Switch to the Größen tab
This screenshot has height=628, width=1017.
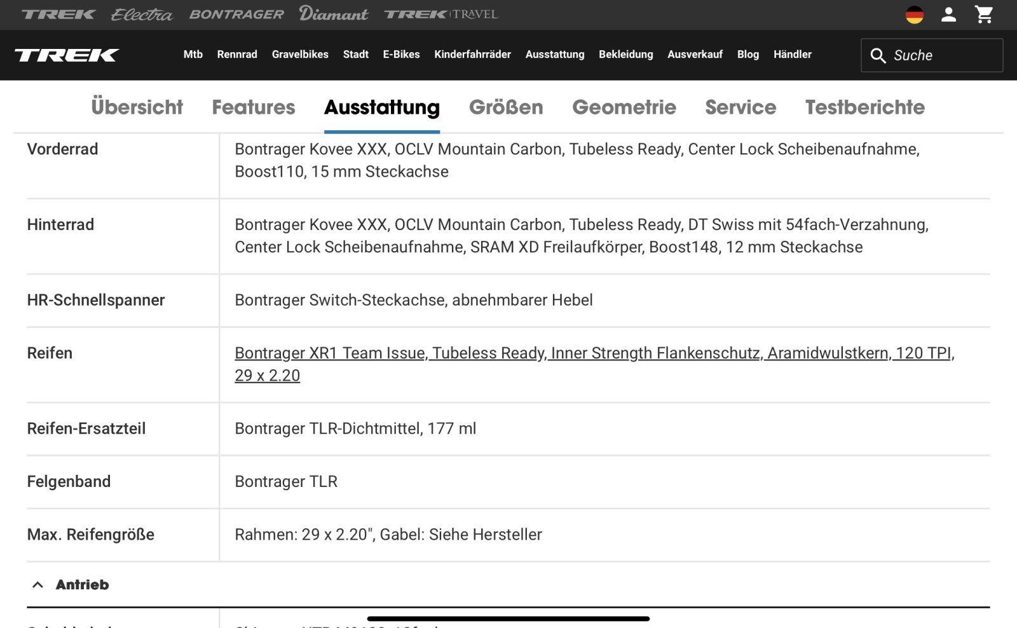click(506, 107)
